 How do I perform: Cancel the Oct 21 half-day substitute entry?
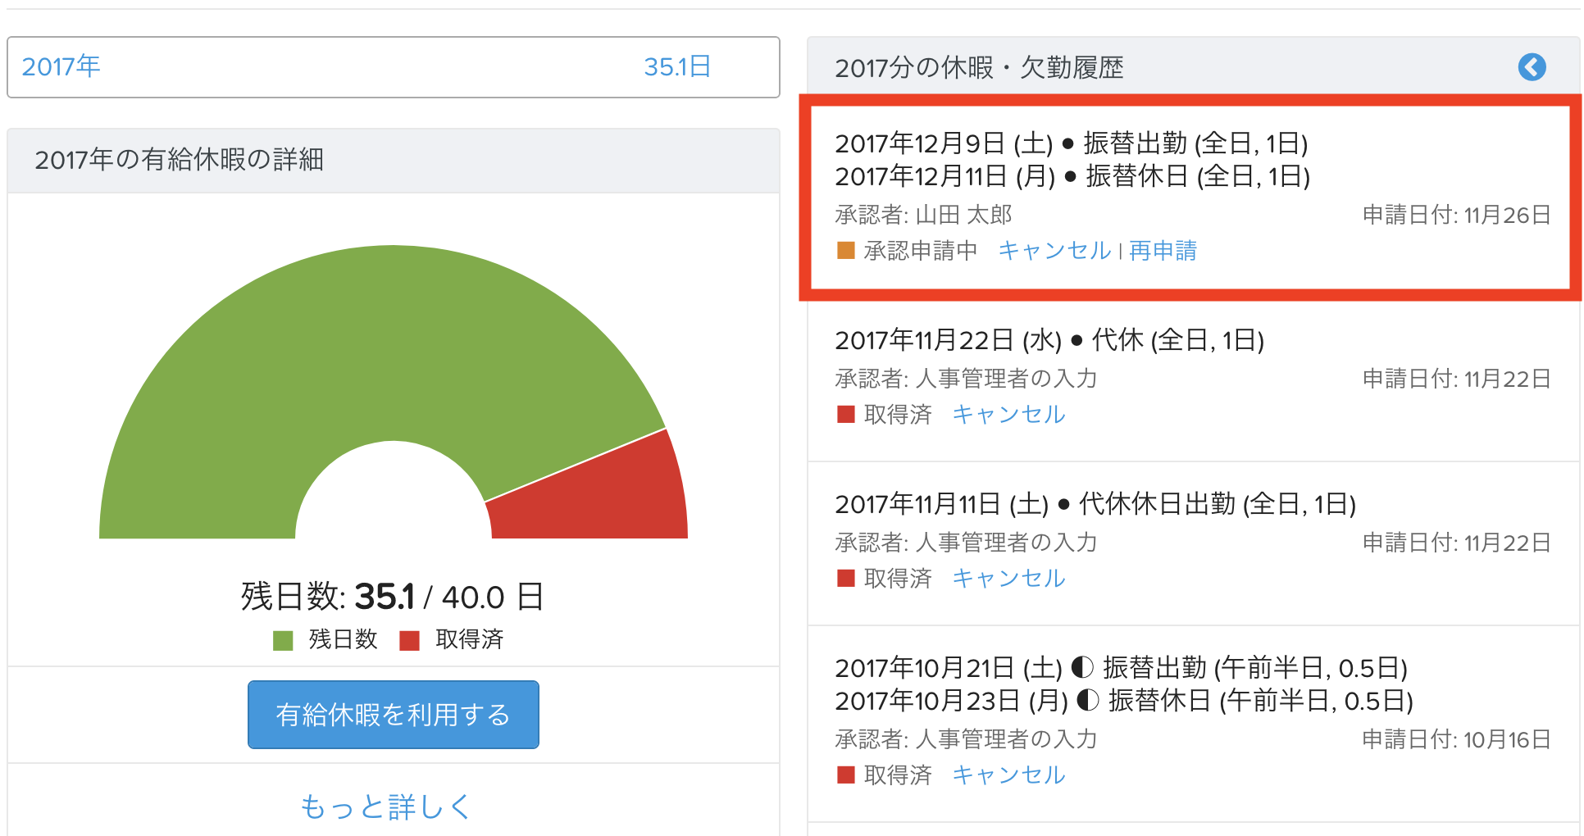pos(1008,775)
